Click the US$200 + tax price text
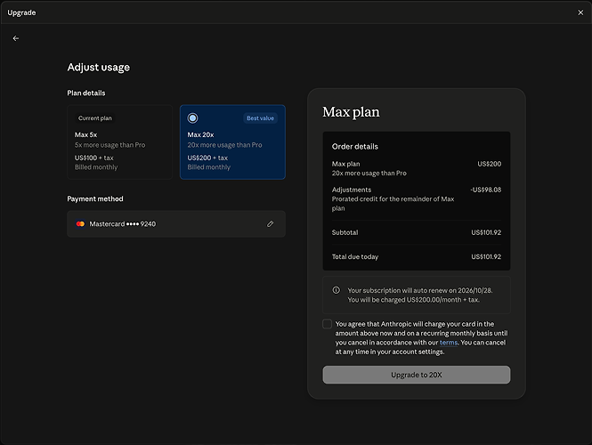592x445 pixels. 207,158
